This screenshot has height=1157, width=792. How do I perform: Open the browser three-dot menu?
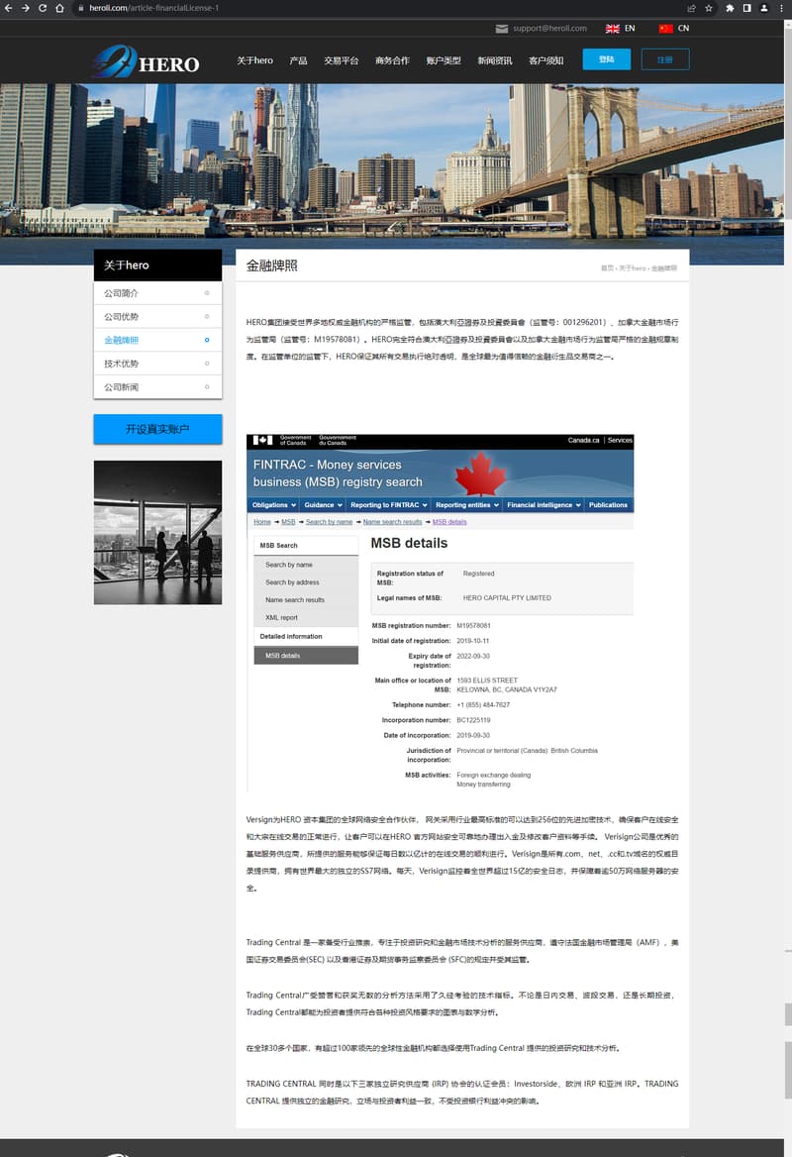(x=781, y=8)
